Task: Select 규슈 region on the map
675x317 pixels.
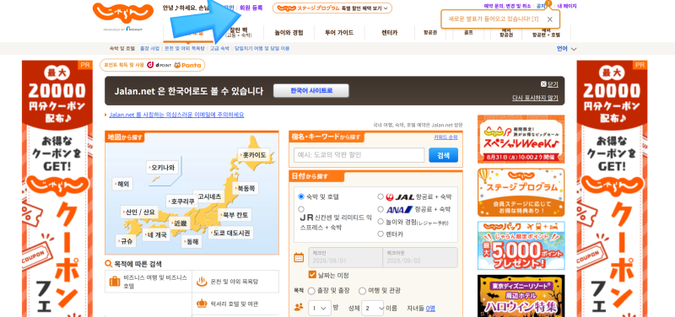Action: pyautogui.click(x=126, y=241)
